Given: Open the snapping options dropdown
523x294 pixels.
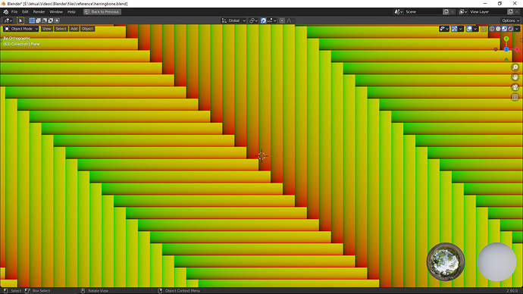Looking at the screenshot, I should 271,20.
